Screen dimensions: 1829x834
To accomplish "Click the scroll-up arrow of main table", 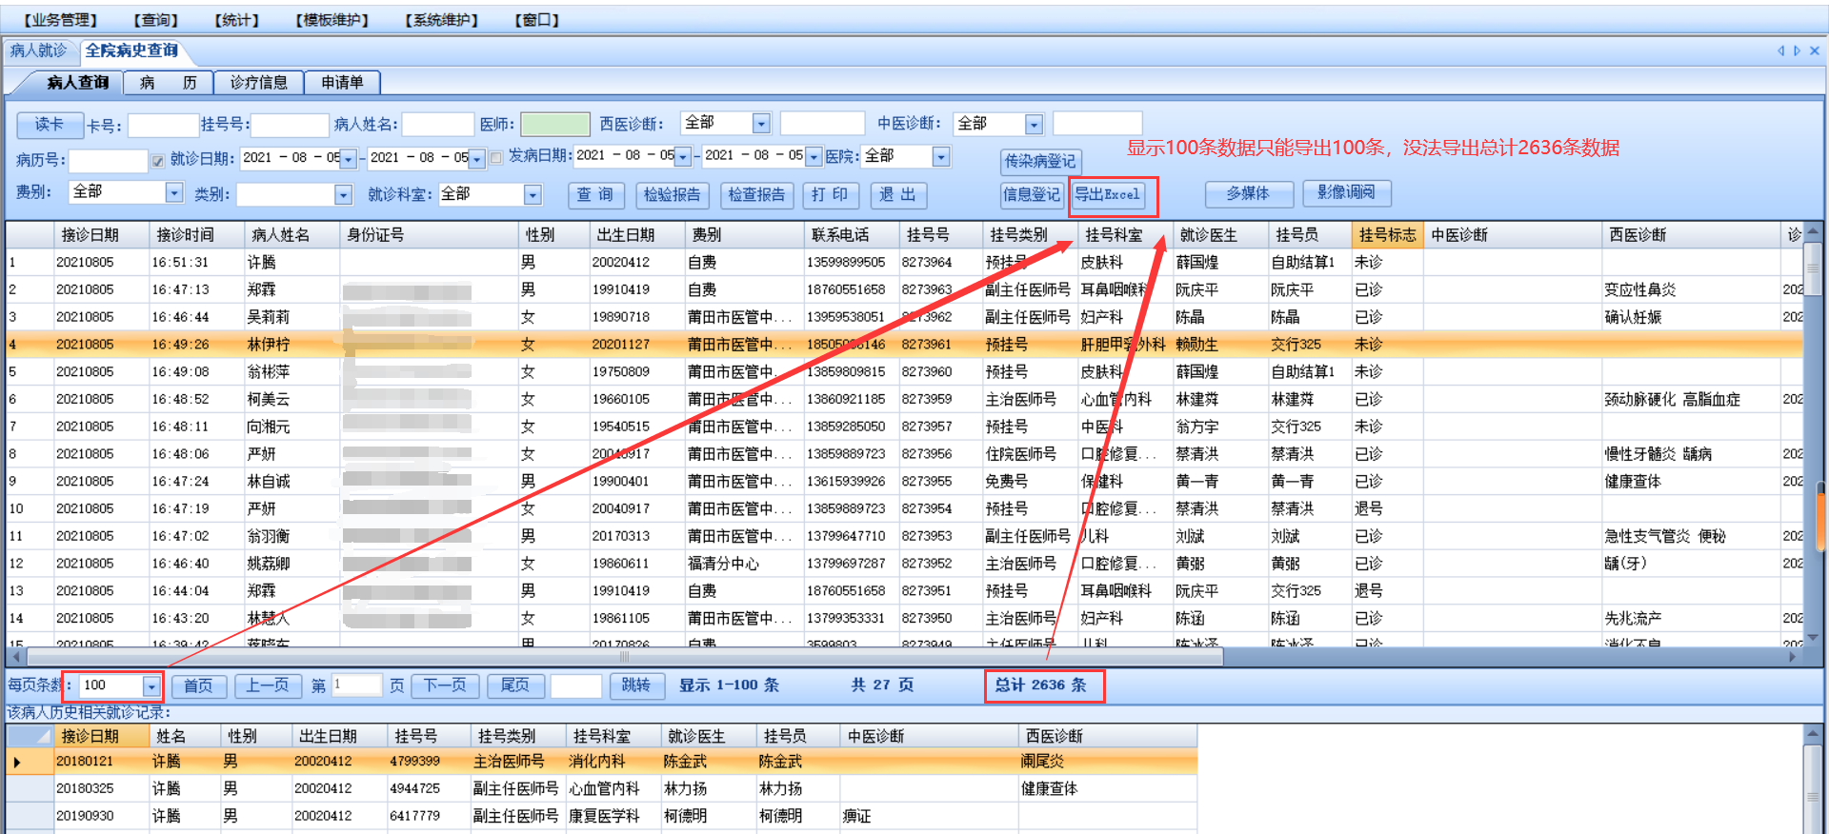I will pos(1813,232).
